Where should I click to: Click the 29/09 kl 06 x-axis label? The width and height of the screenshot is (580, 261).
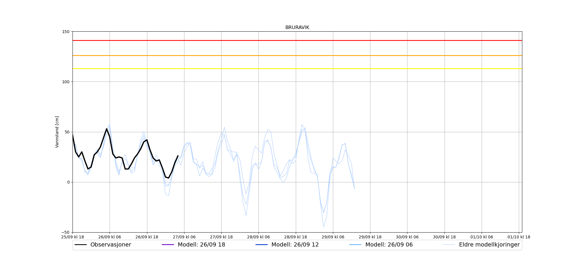pyautogui.click(x=333, y=237)
